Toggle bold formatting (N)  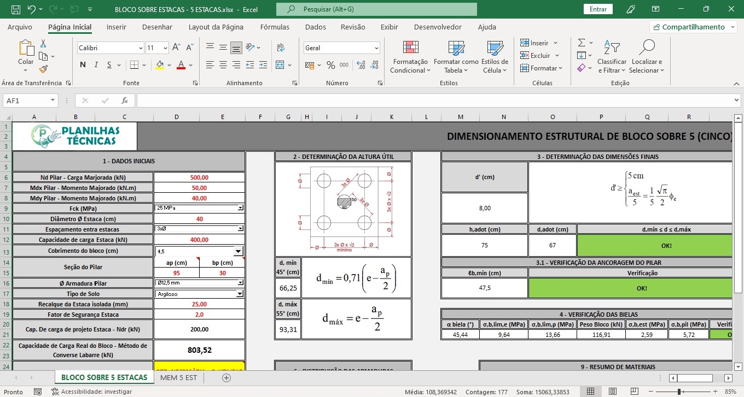click(83, 65)
